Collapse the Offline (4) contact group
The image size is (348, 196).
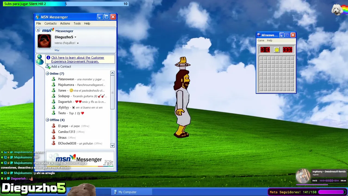click(x=47, y=120)
